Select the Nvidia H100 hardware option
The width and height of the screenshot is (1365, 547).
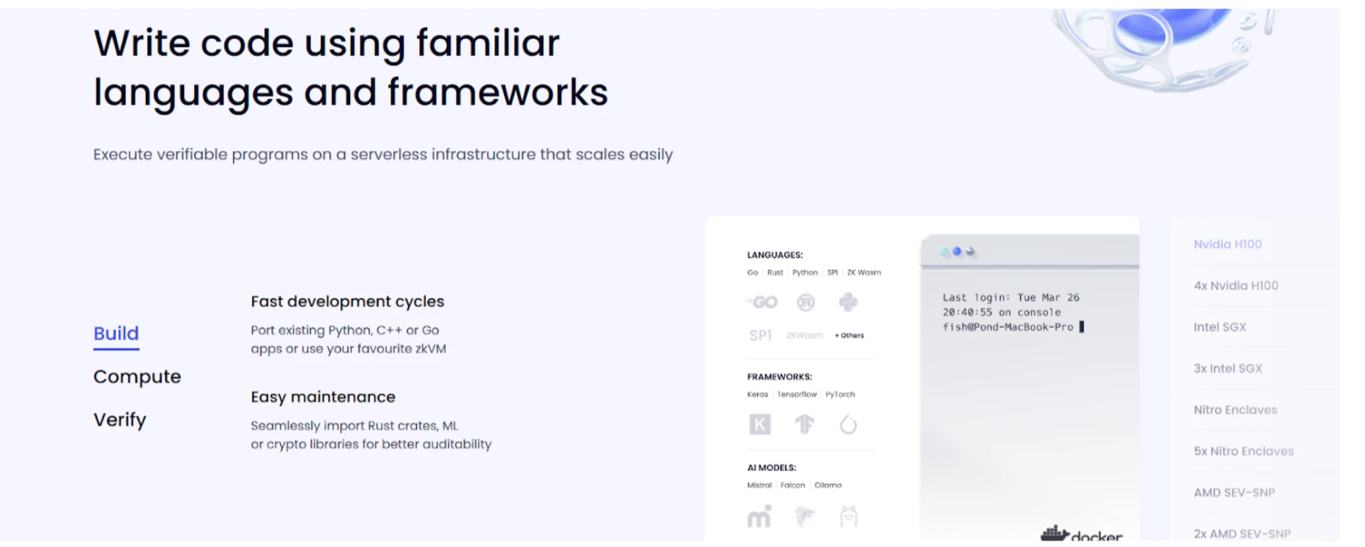tap(1227, 245)
